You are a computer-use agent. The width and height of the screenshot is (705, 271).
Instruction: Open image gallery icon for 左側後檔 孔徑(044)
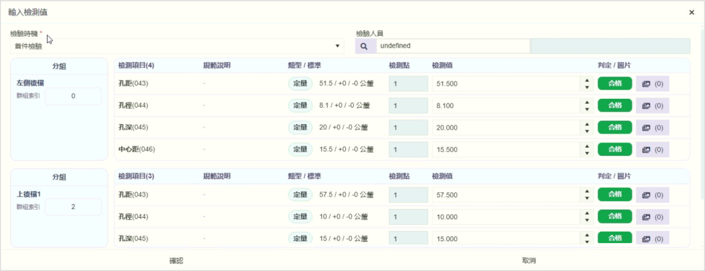(x=652, y=106)
